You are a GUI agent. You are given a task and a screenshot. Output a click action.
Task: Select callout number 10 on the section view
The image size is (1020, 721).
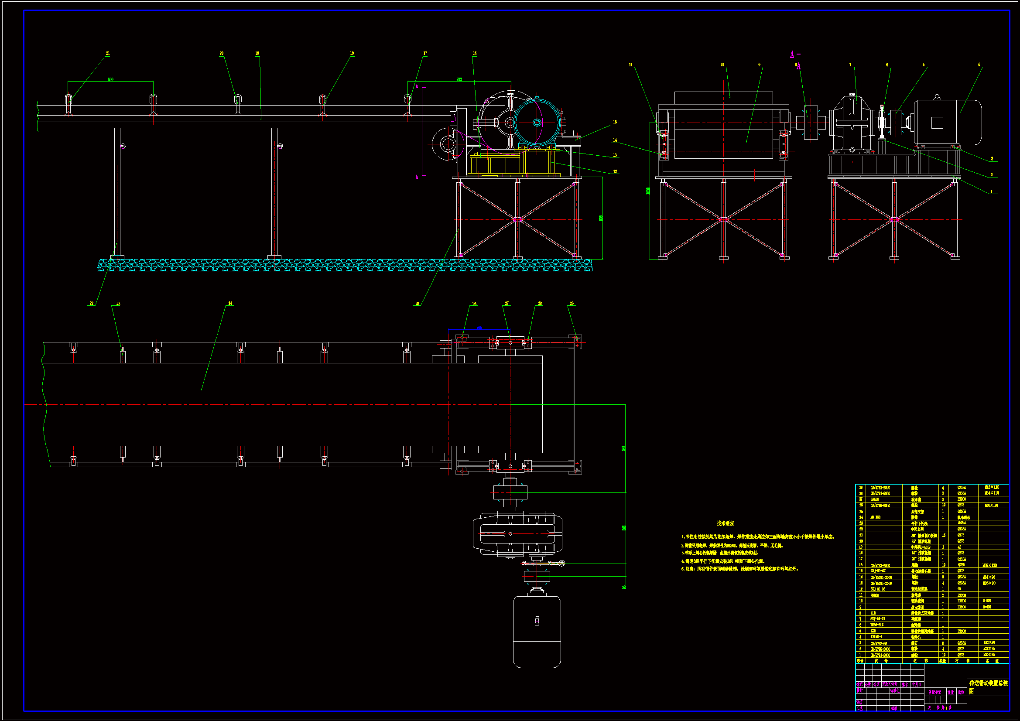point(722,65)
